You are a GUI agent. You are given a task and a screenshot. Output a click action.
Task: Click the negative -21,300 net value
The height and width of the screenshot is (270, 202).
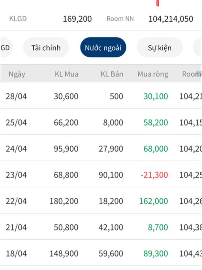[x=154, y=175]
